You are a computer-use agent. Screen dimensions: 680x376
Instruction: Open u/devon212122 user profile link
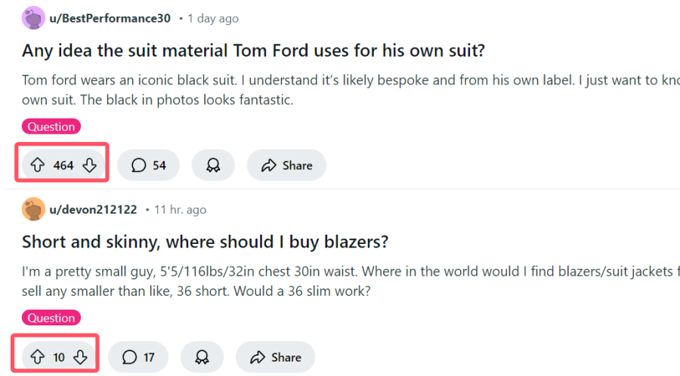[93, 209]
